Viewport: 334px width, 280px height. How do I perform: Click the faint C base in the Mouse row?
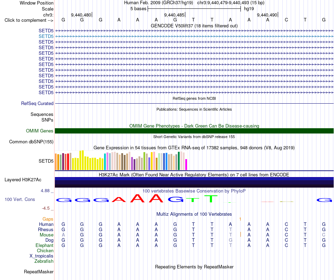(x=323, y=235)
